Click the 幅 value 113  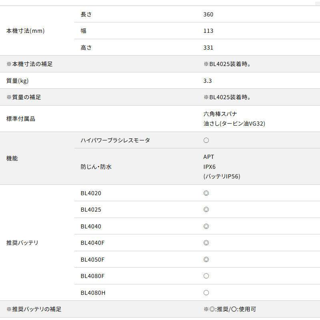pyautogui.click(x=208, y=31)
